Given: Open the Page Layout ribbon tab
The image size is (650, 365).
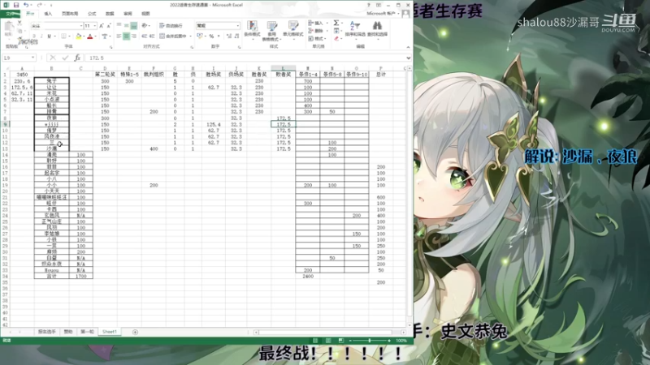Looking at the screenshot, I should click(70, 14).
